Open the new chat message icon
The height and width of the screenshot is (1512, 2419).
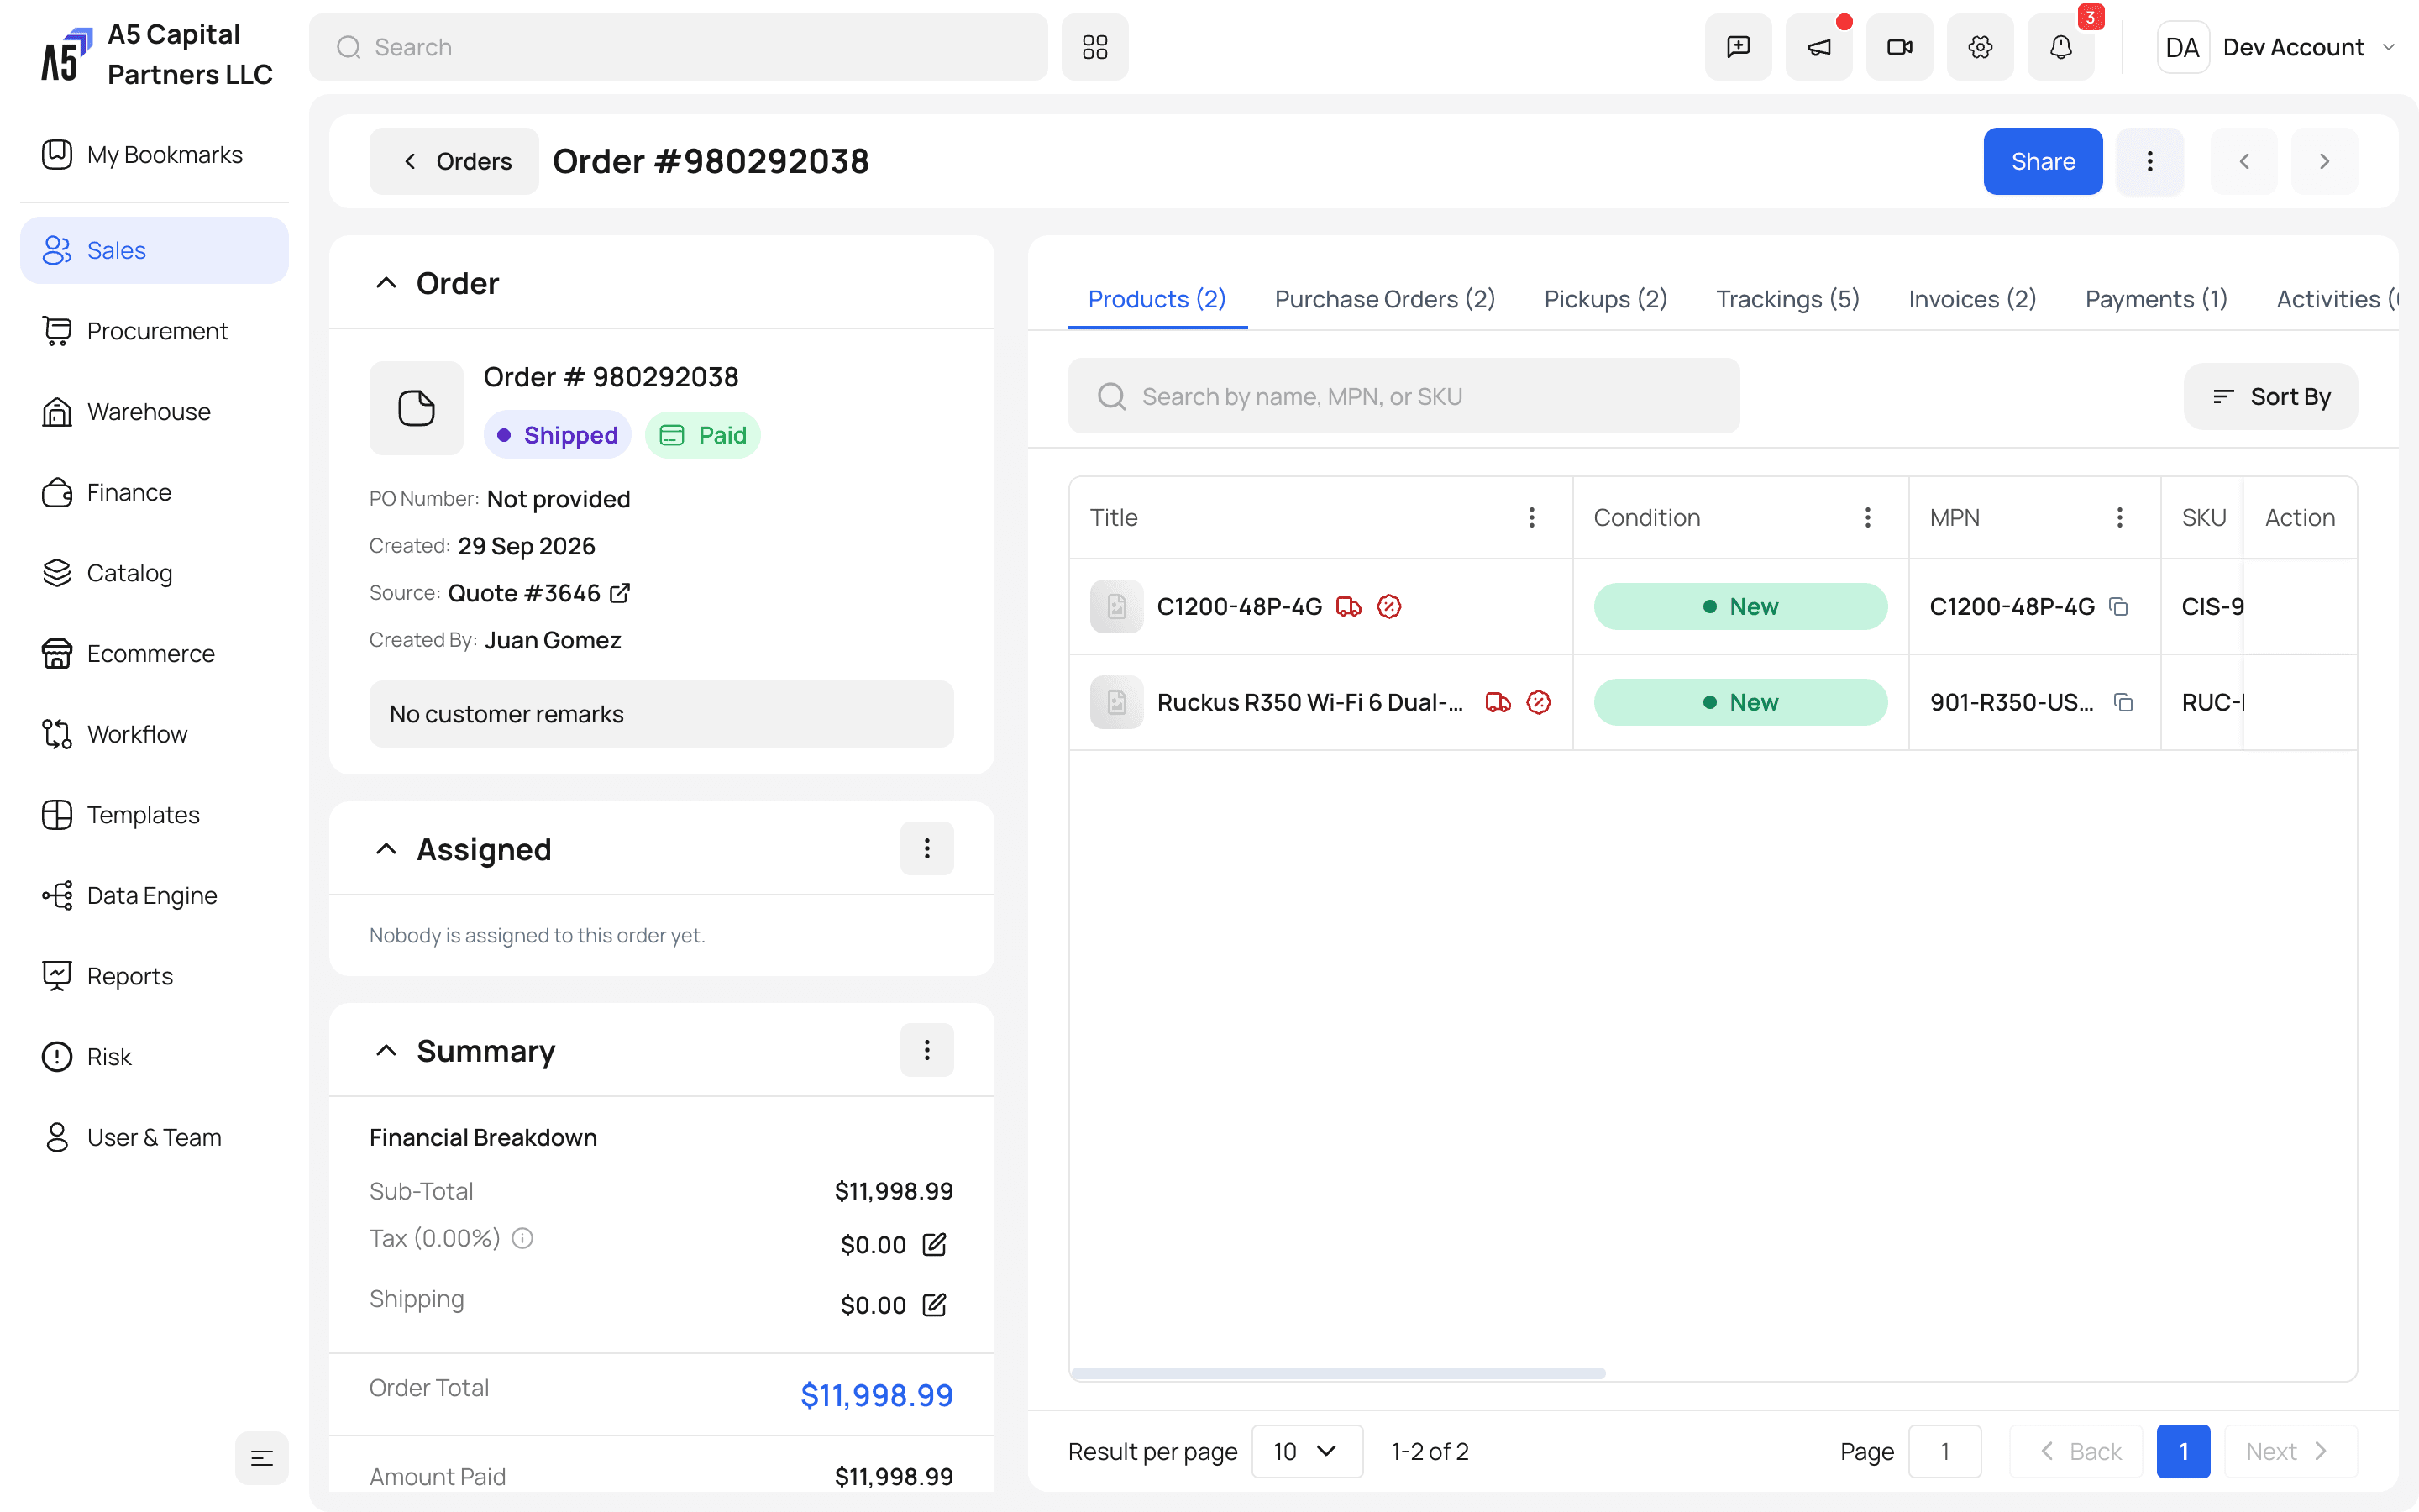[1737, 47]
